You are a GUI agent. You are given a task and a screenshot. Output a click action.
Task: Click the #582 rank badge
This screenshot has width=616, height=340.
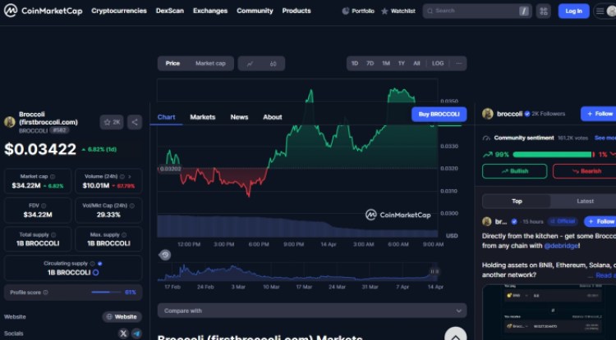59,130
